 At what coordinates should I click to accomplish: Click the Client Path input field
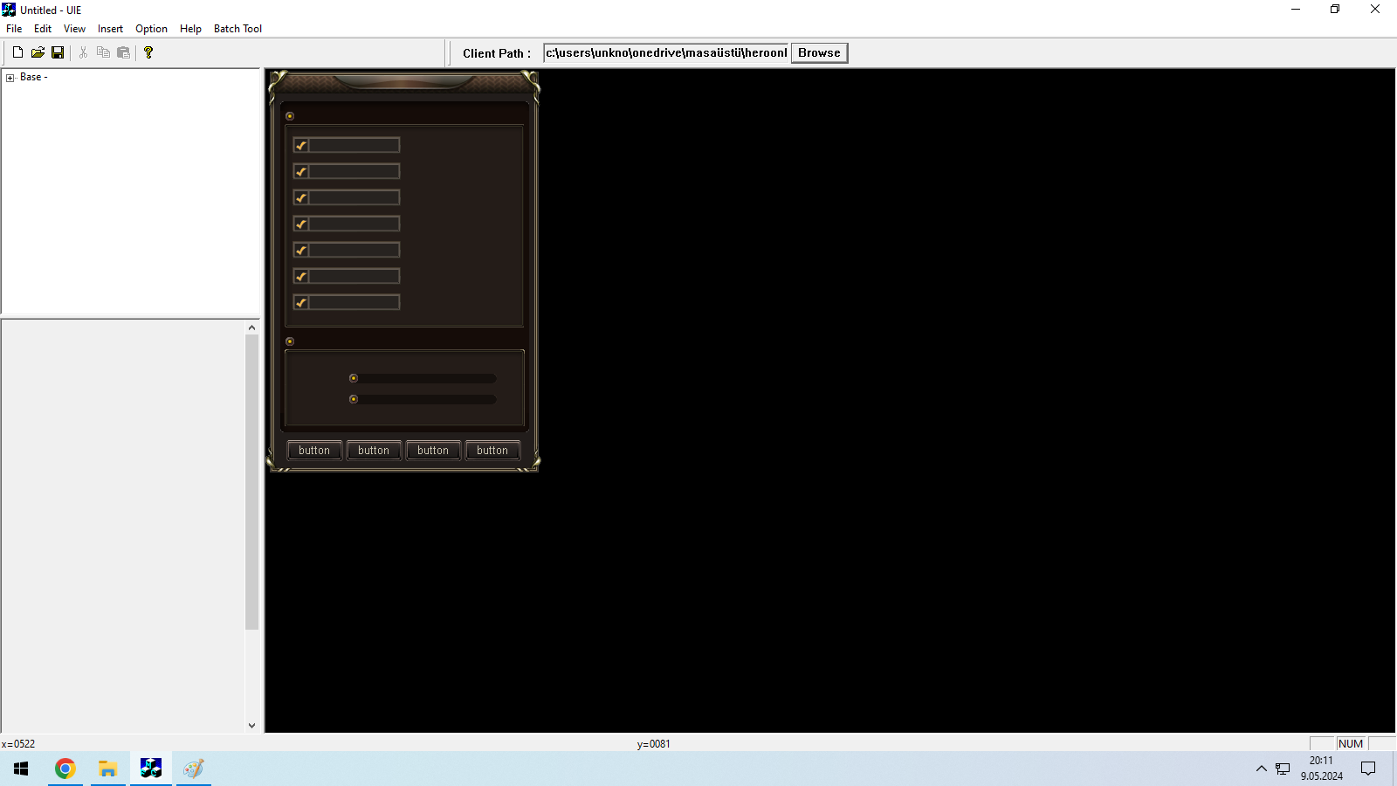666,53
